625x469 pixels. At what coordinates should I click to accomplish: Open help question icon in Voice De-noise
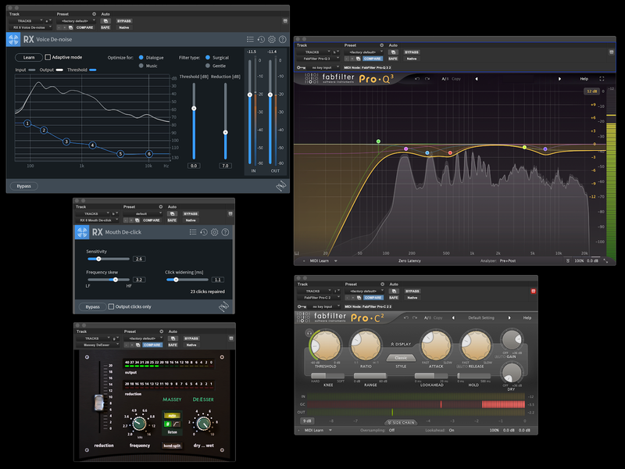283,39
